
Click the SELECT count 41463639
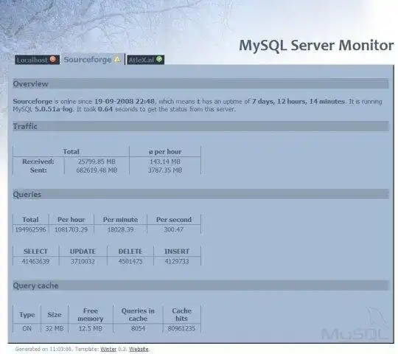[35, 261]
